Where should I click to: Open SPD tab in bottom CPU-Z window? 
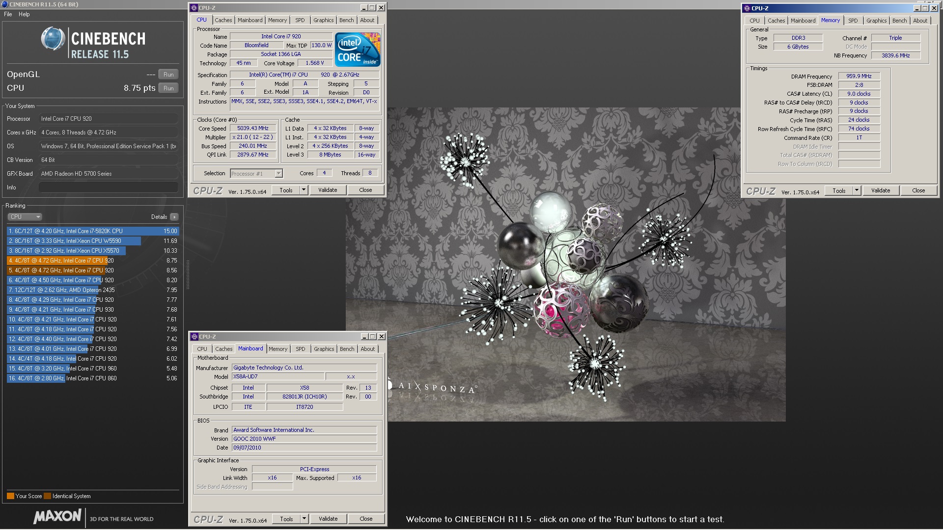301,349
